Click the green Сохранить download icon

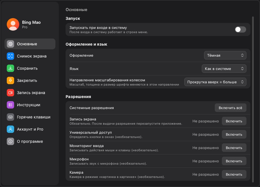pos(10,68)
